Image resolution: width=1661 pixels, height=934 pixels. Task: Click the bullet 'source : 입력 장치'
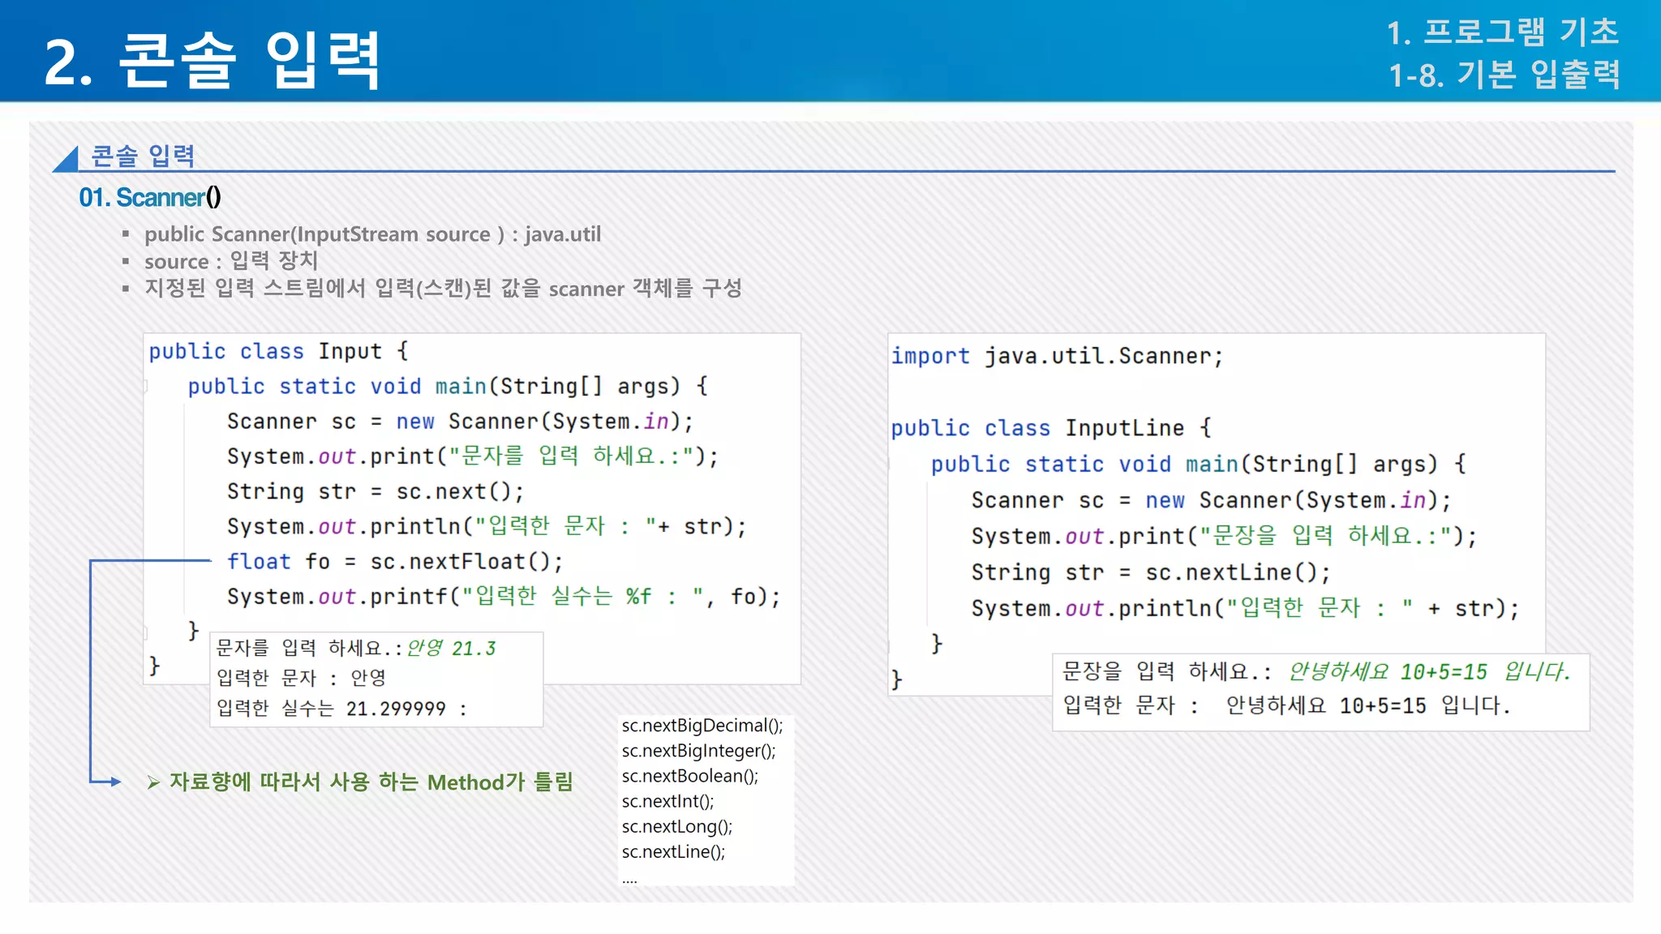(x=231, y=261)
